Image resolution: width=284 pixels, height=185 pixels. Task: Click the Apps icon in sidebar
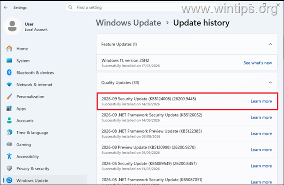coord(9,108)
